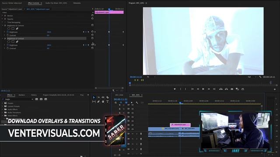Open the Fit zoom level dropdown
280x157 pixels.
(x=151, y=77)
